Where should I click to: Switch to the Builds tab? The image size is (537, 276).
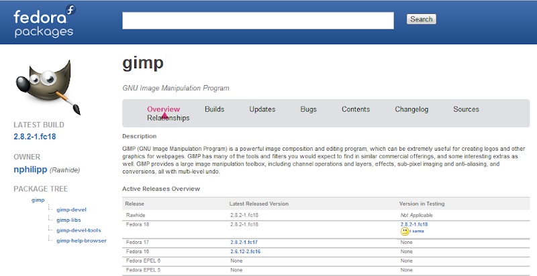[214, 109]
